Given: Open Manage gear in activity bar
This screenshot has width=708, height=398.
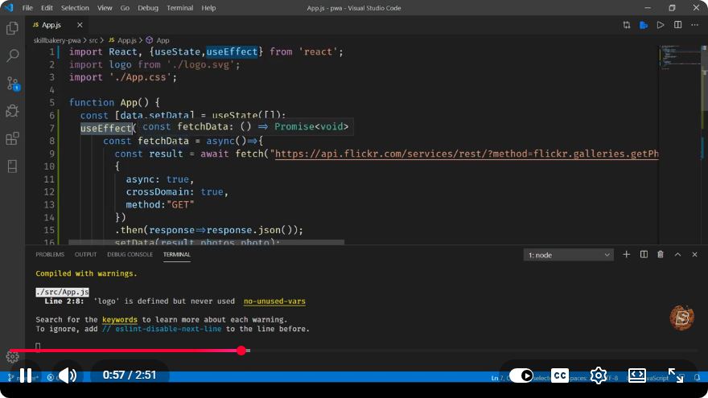Looking at the screenshot, I should [x=12, y=357].
